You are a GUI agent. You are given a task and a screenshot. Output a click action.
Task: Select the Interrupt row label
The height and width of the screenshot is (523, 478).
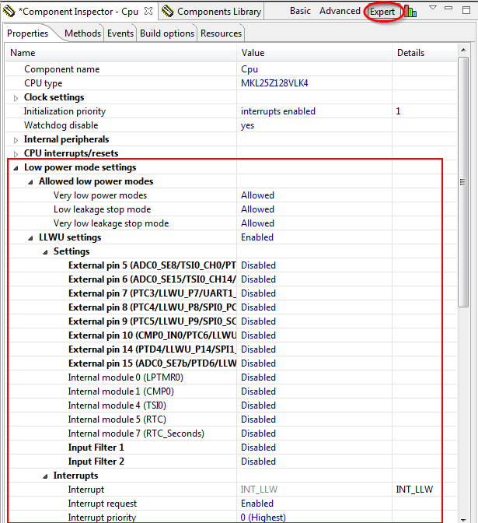point(86,490)
